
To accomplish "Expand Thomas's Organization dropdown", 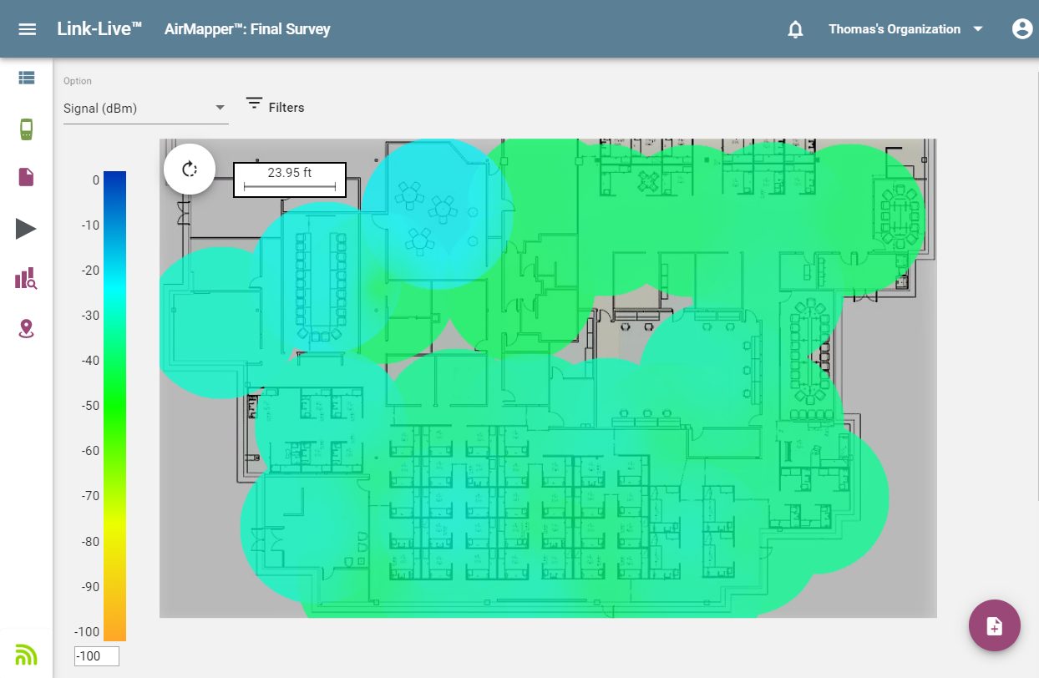I will click(905, 29).
